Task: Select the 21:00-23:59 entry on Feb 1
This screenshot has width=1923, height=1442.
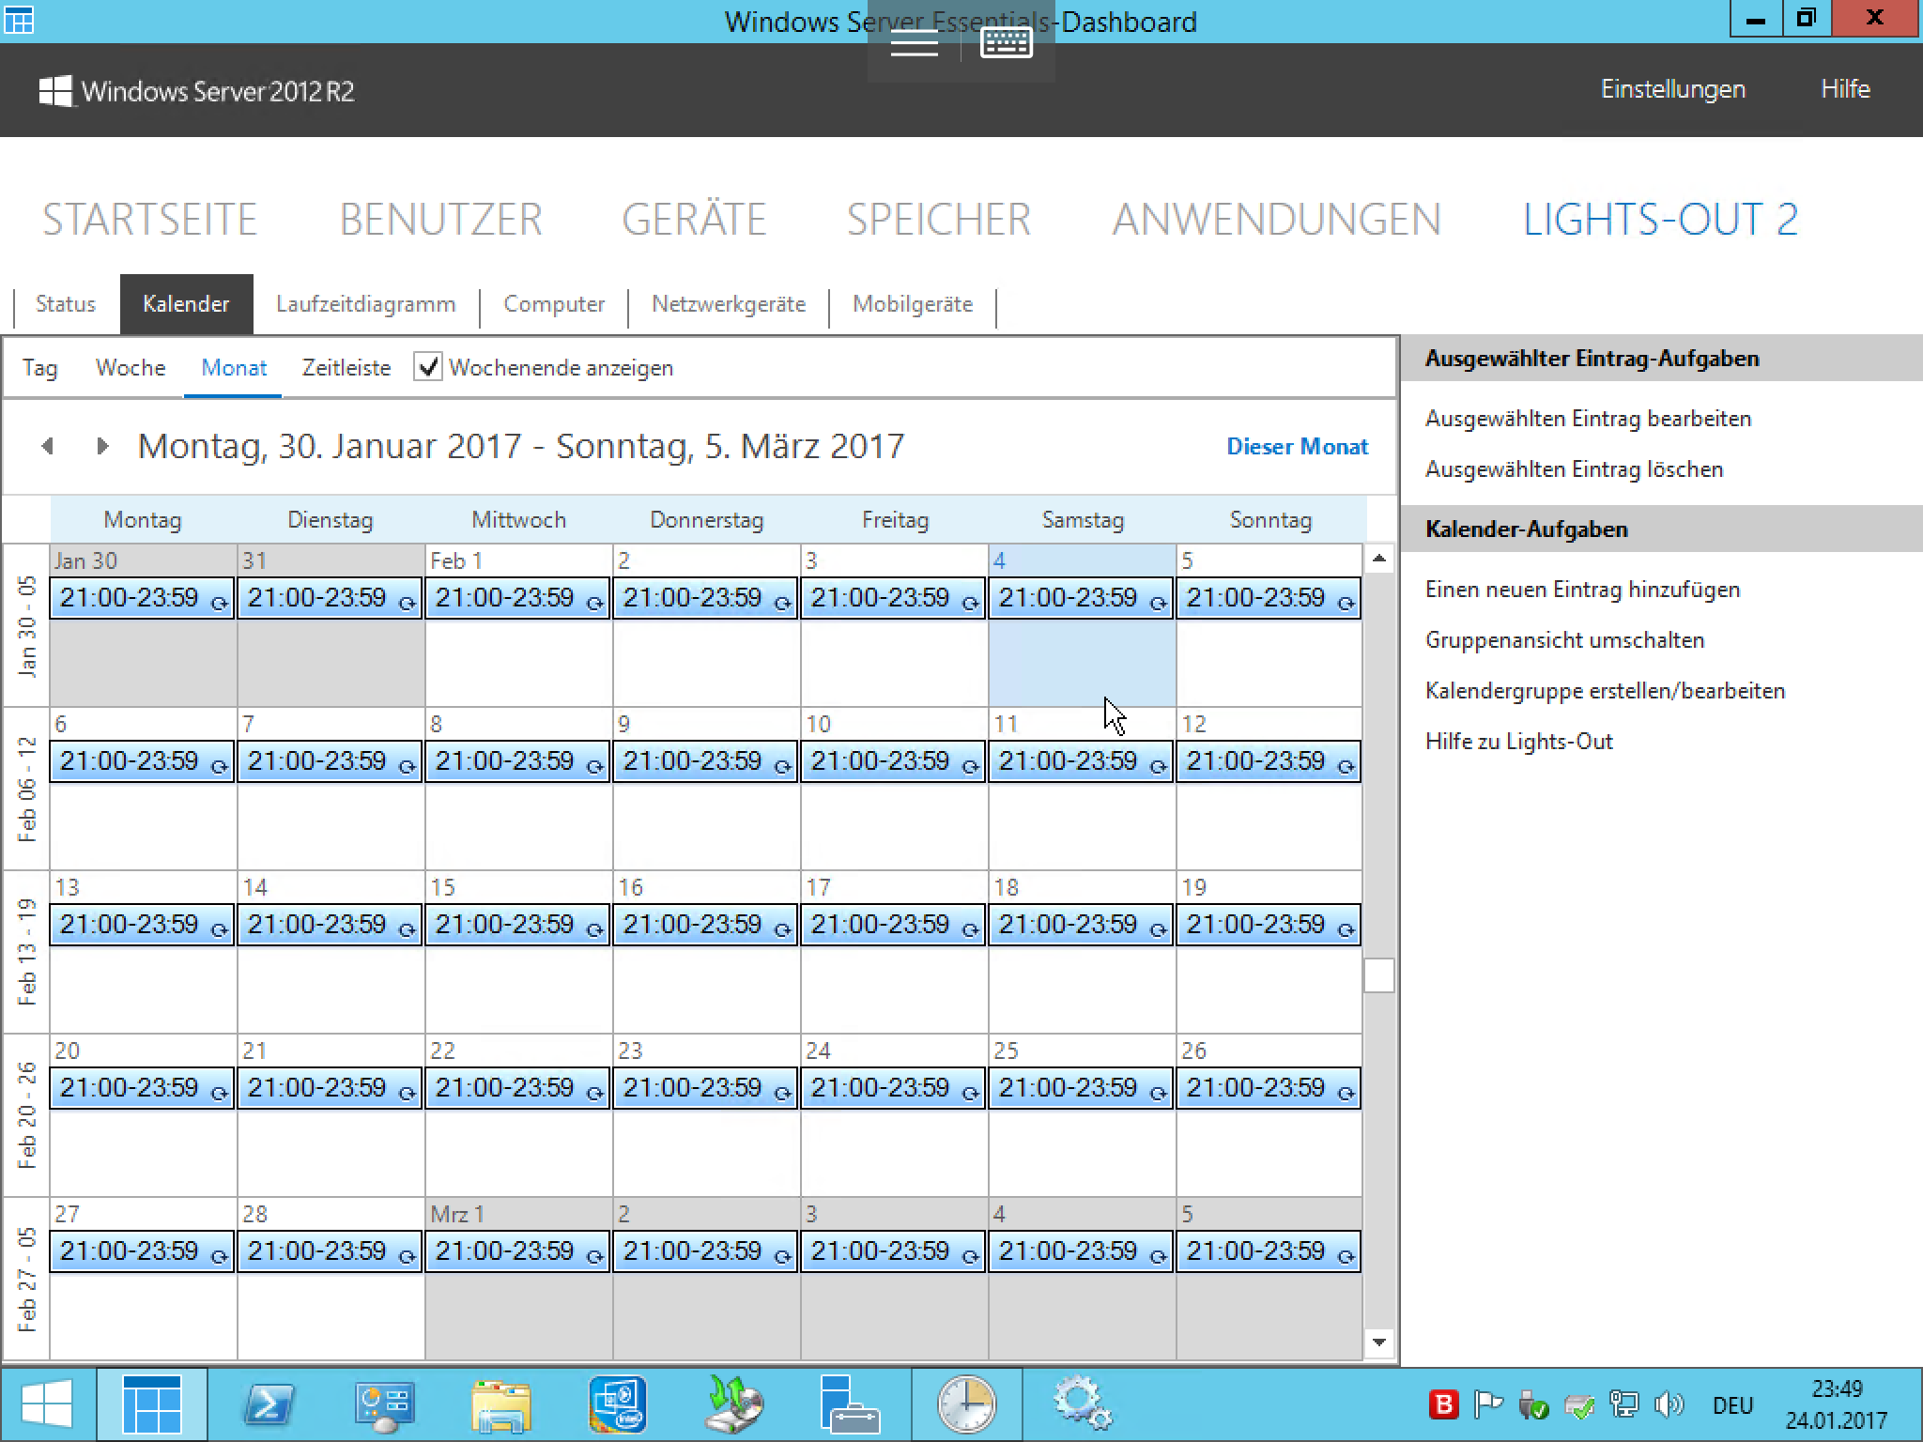Action: pyautogui.click(x=517, y=598)
